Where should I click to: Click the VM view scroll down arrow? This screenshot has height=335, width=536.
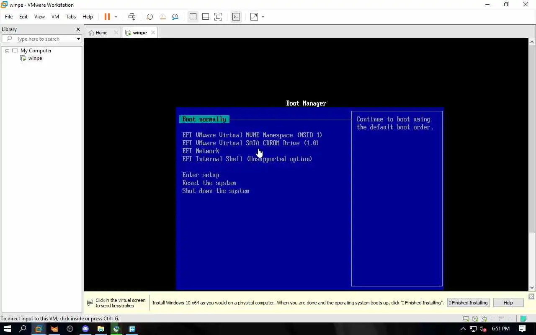point(532,288)
